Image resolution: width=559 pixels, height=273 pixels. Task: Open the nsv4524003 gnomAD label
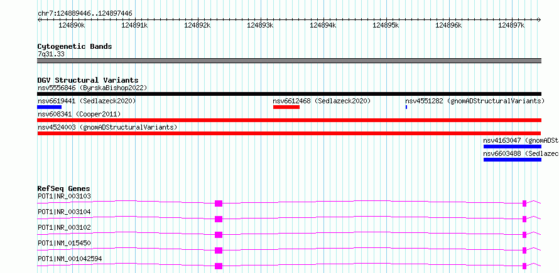pos(107,127)
